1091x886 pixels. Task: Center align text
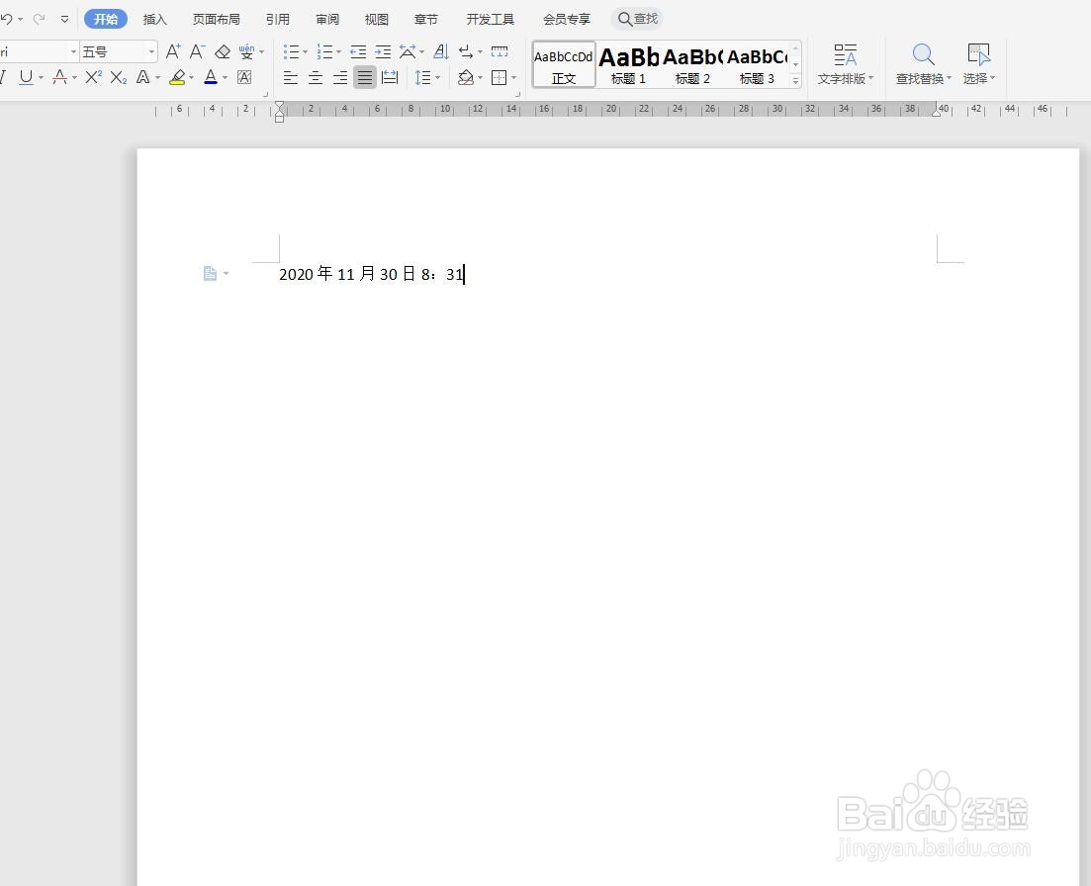316,77
